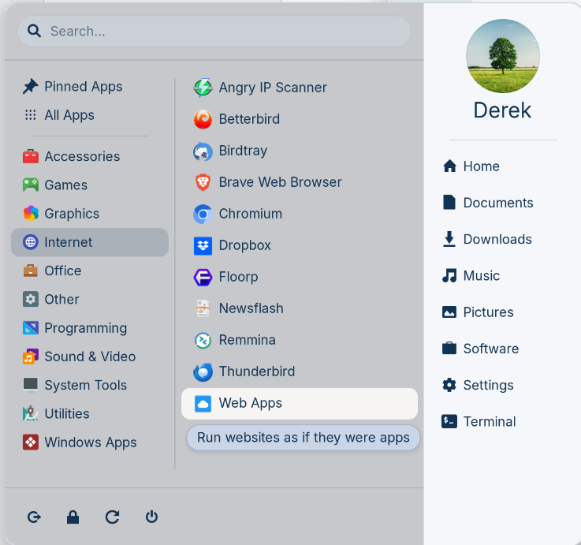Open Dropbox application icon
This screenshot has height=545, width=581.
coord(203,245)
